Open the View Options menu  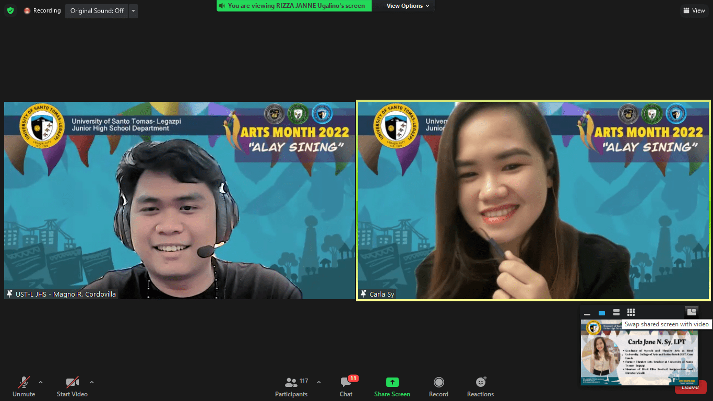click(x=408, y=6)
